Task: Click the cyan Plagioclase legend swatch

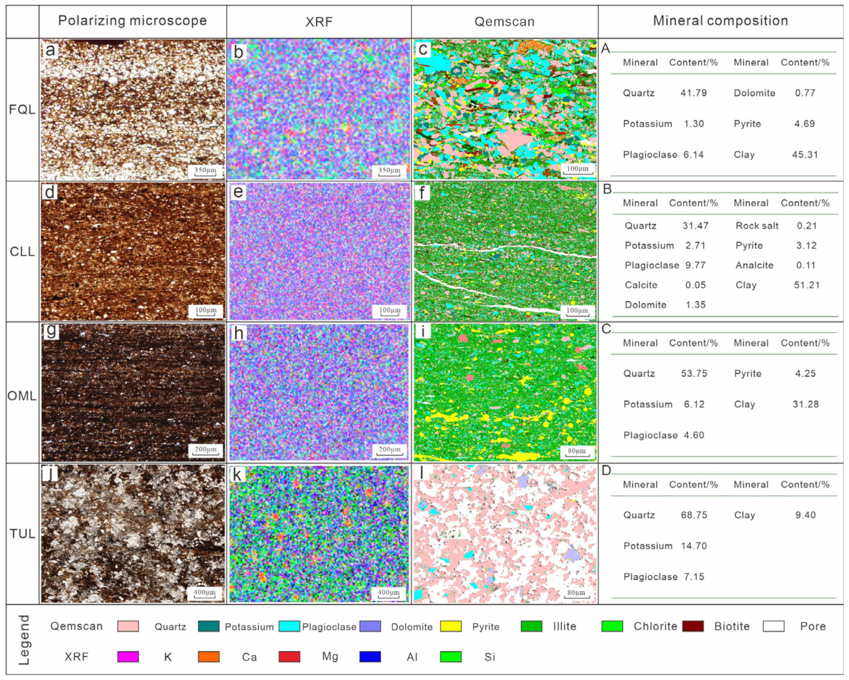Action: click(289, 626)
